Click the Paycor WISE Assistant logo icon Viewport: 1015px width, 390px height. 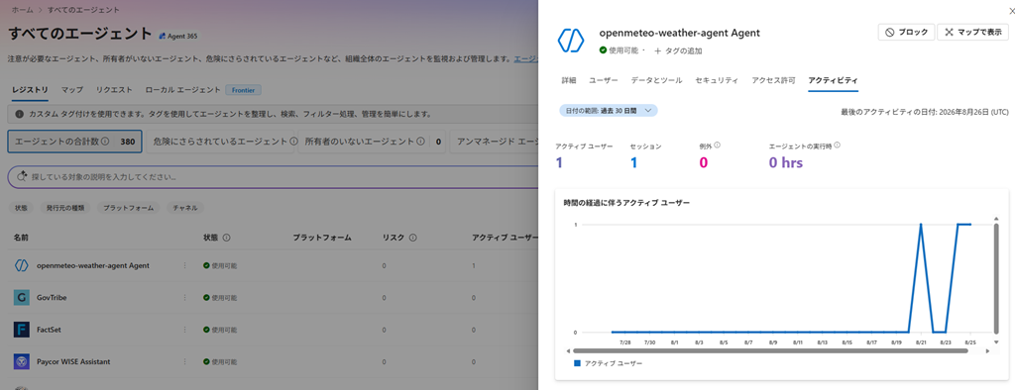(x=22, y=361)
